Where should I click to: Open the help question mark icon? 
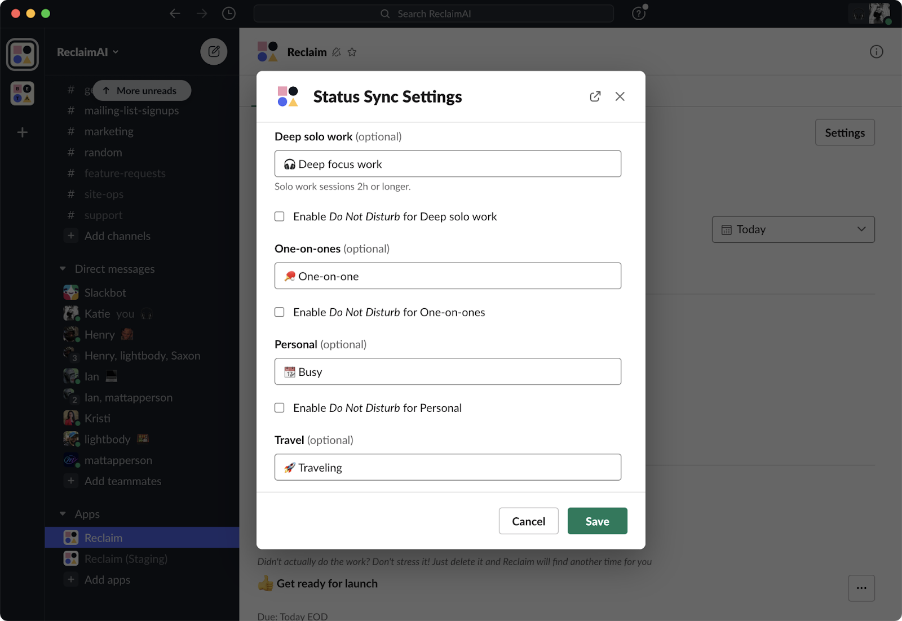tap(639, 14)
